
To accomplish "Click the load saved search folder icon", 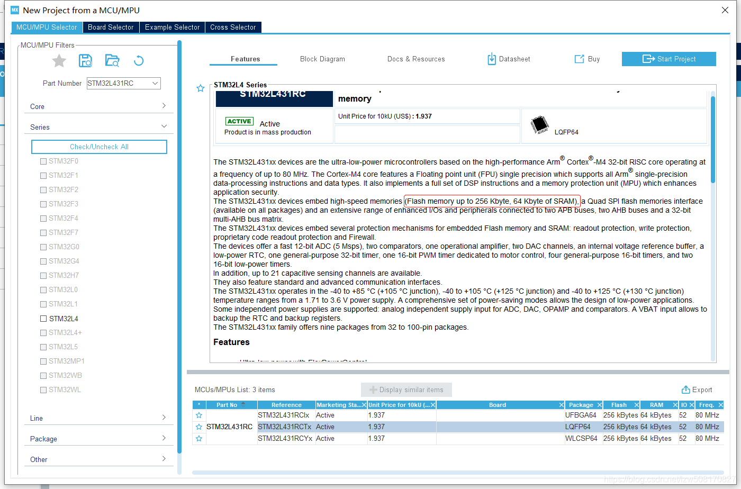I will pyautogui.click(x=112, y=61).
